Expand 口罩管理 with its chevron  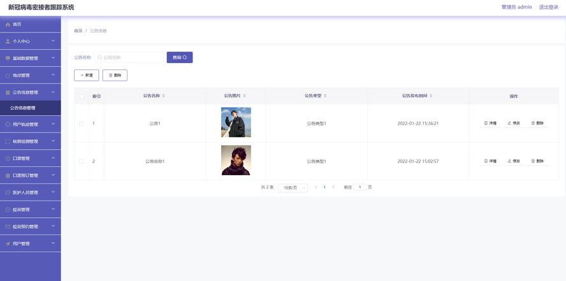tap(53, 157)
